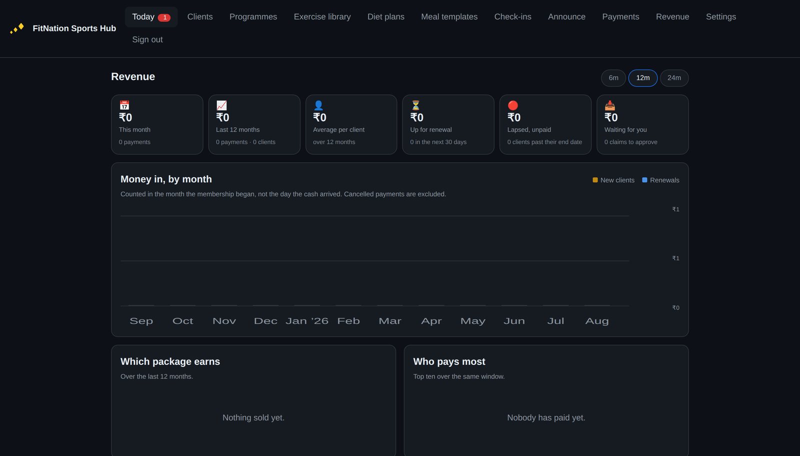
Task: Go to Check-ins
Action: click(512, 17)
